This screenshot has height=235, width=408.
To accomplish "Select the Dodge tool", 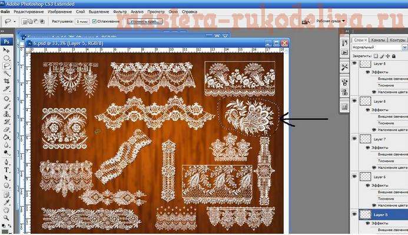I will coord(6,153).
